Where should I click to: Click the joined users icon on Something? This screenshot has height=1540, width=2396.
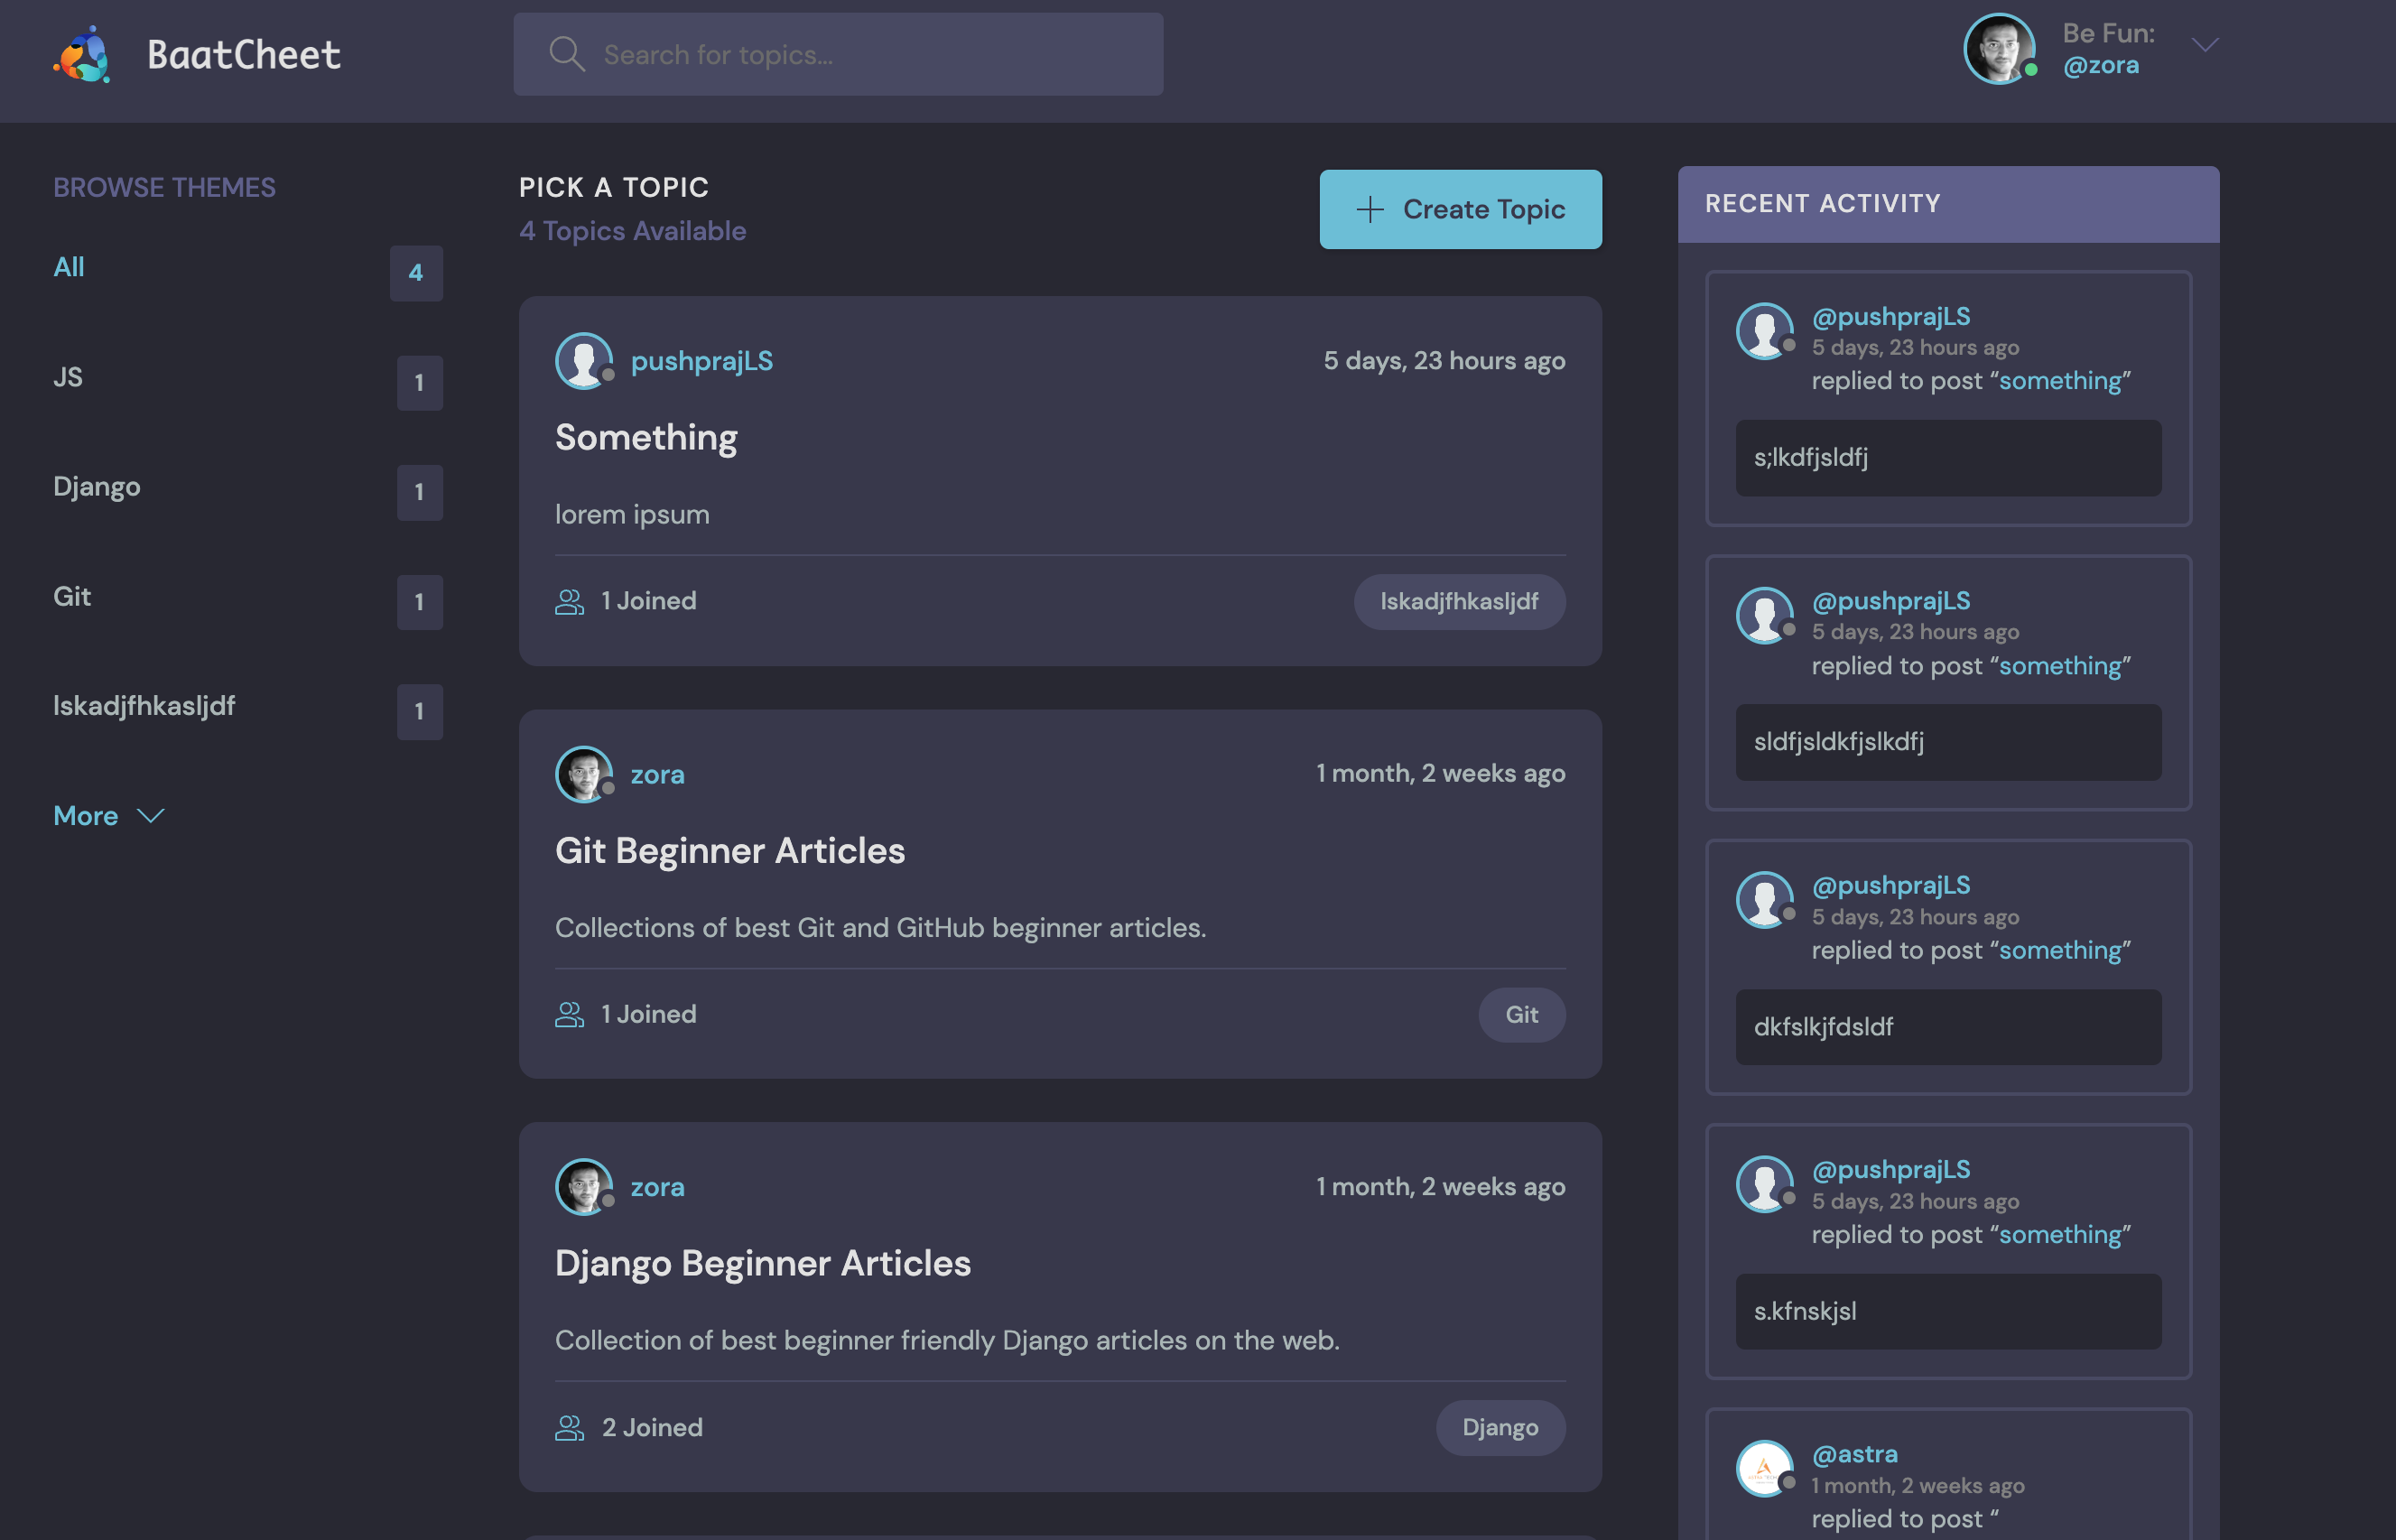click(570, 601)
